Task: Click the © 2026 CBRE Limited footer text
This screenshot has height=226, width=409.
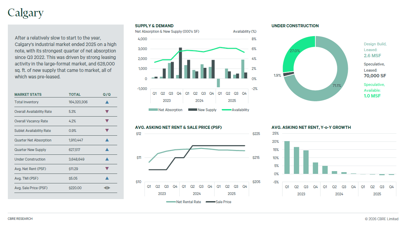Action: 382,219
